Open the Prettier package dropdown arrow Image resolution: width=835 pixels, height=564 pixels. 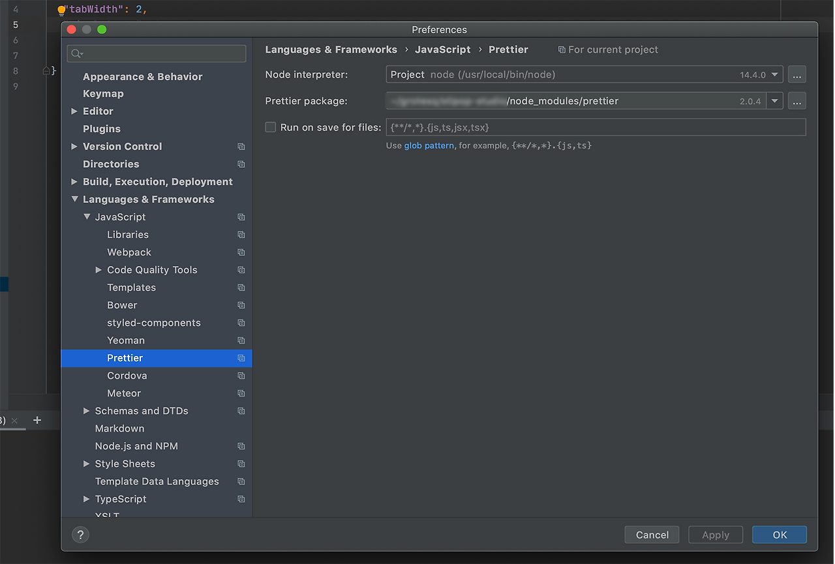(x=775, y=101)
